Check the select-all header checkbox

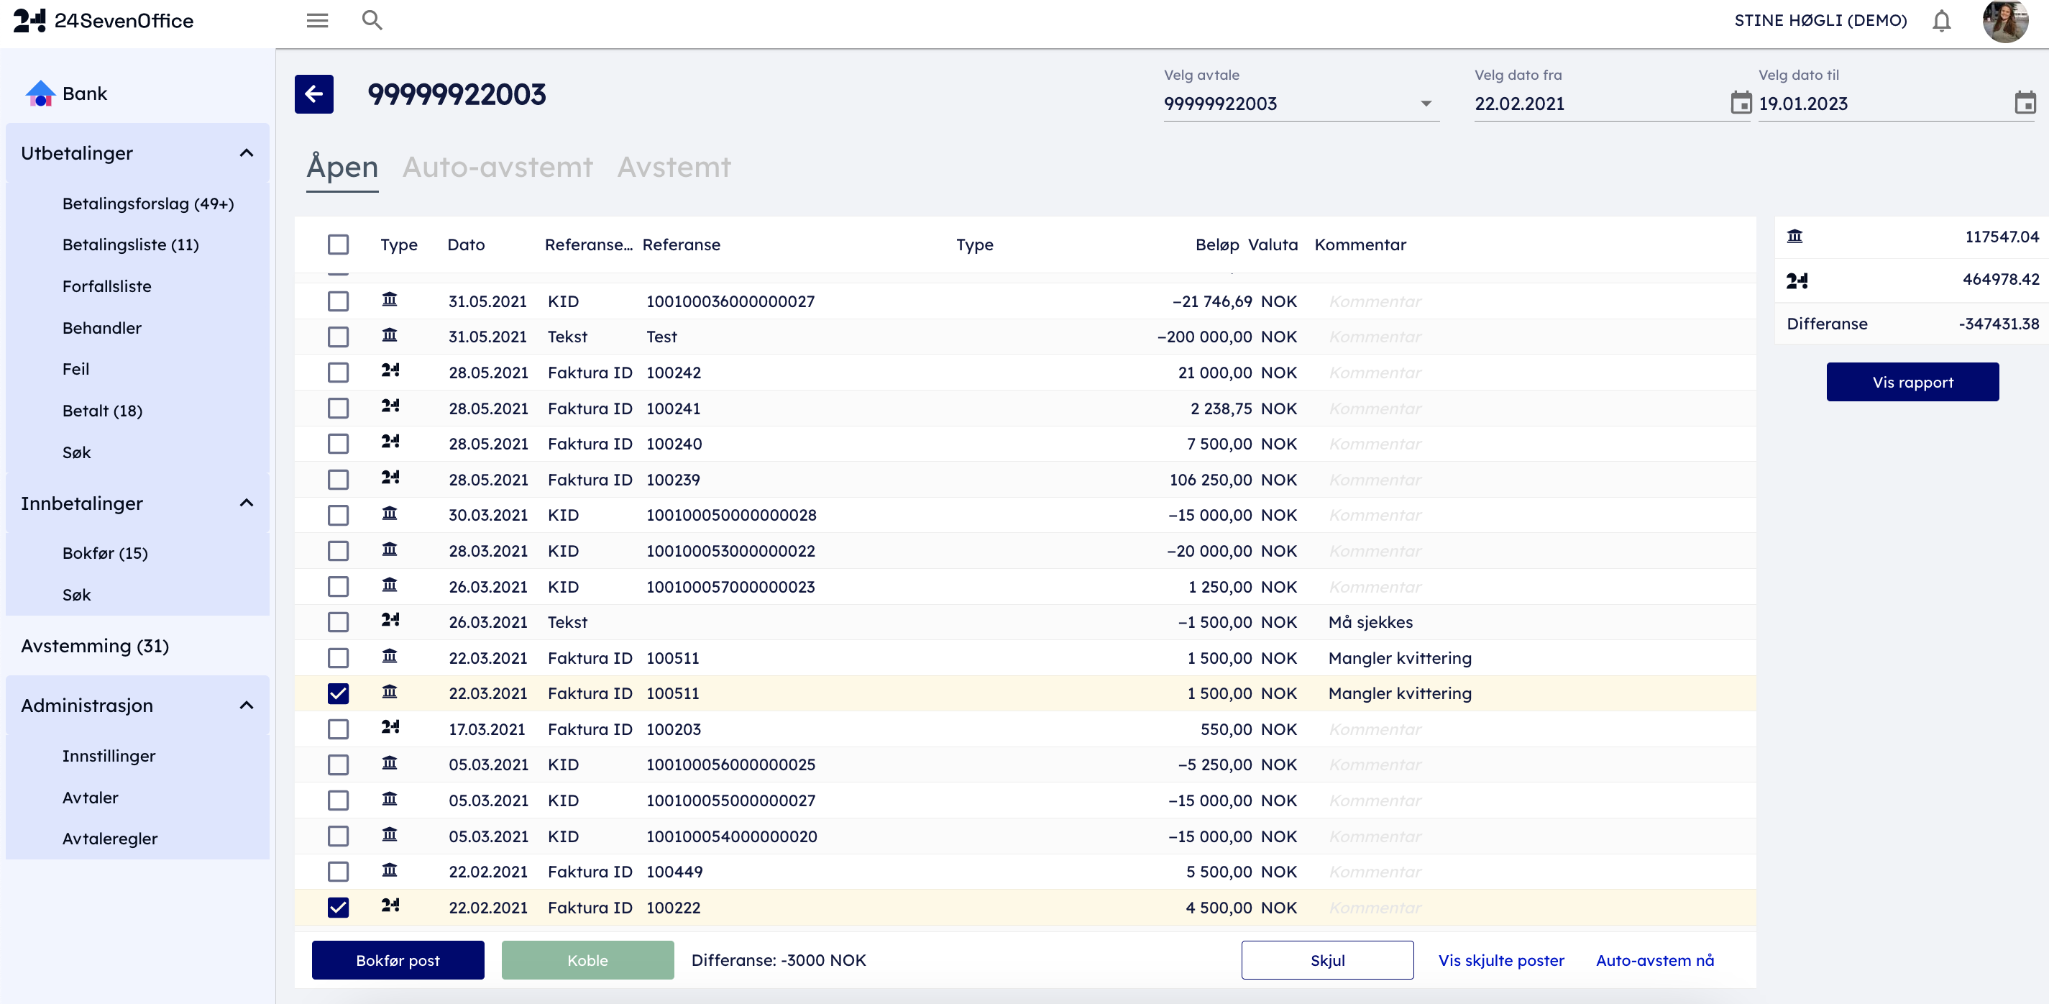338,245
